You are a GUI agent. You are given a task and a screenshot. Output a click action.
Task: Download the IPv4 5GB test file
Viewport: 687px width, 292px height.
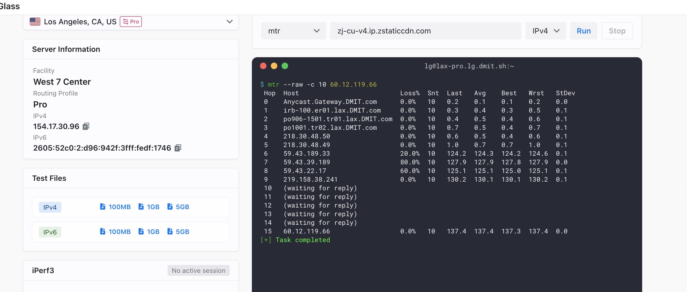pyautogui.click(x=178, y=207)
